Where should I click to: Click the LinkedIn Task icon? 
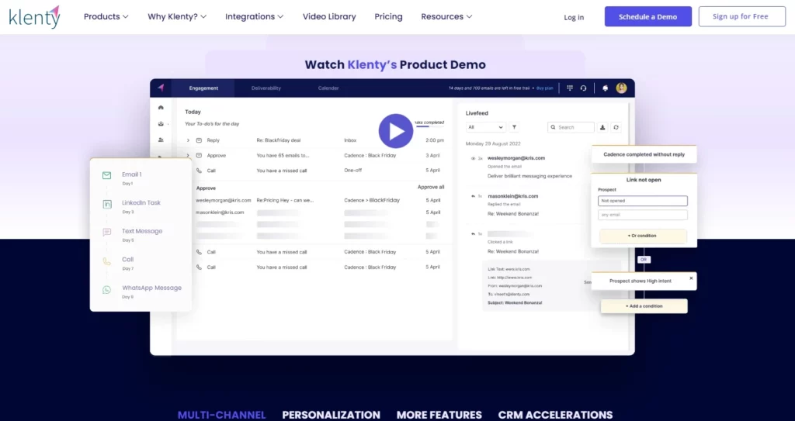click(107, 204)
